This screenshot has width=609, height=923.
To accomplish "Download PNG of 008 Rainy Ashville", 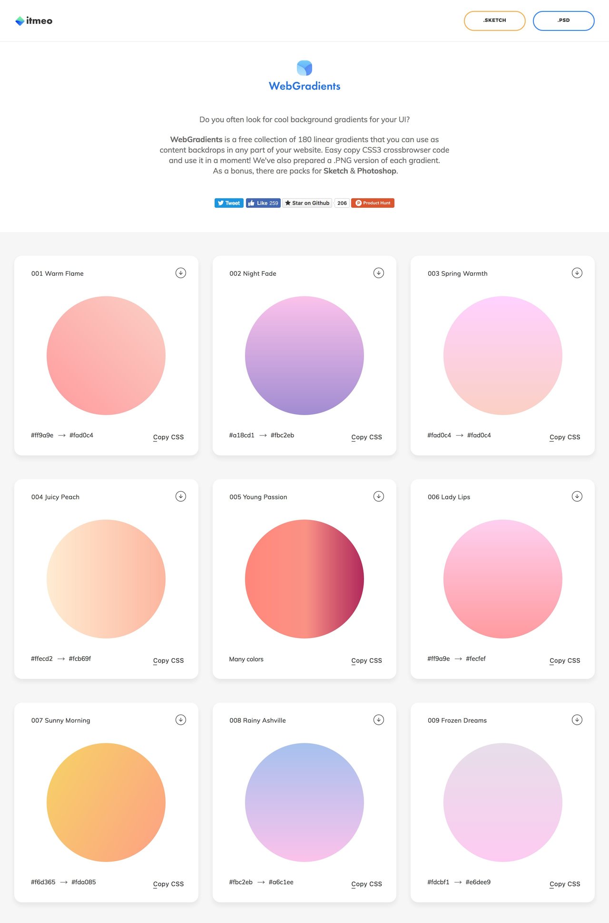I will (379, 720).
